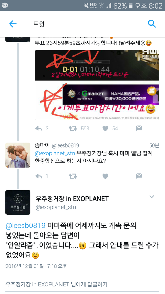Send the voting tweet via message icon
Screen dimensions: 165x294
[139, 128]
